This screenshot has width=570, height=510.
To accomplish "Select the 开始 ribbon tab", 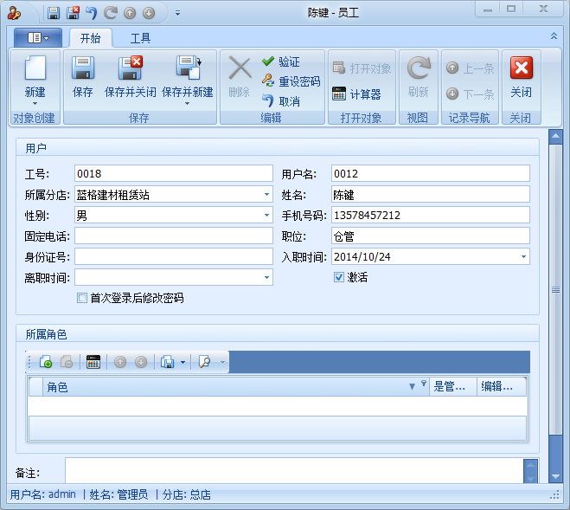I will click(90, 38).
